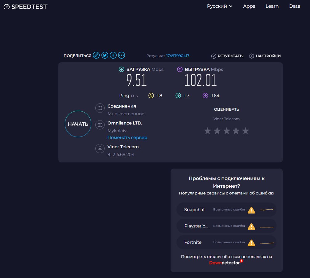
Task: Click the Snapchat trend sparkline
Action: pyautogui.click(x=267, y=210)
